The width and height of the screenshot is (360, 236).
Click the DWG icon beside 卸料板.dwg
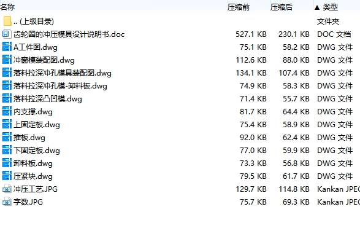point(7,163)
